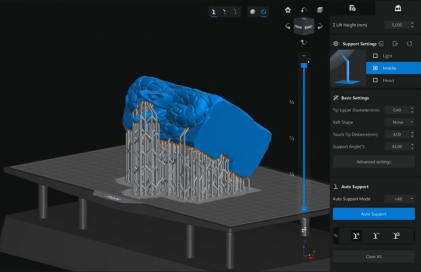Select the remove support tool
Image resolution: width=421 pixels, height=272 pixels.
376,236
